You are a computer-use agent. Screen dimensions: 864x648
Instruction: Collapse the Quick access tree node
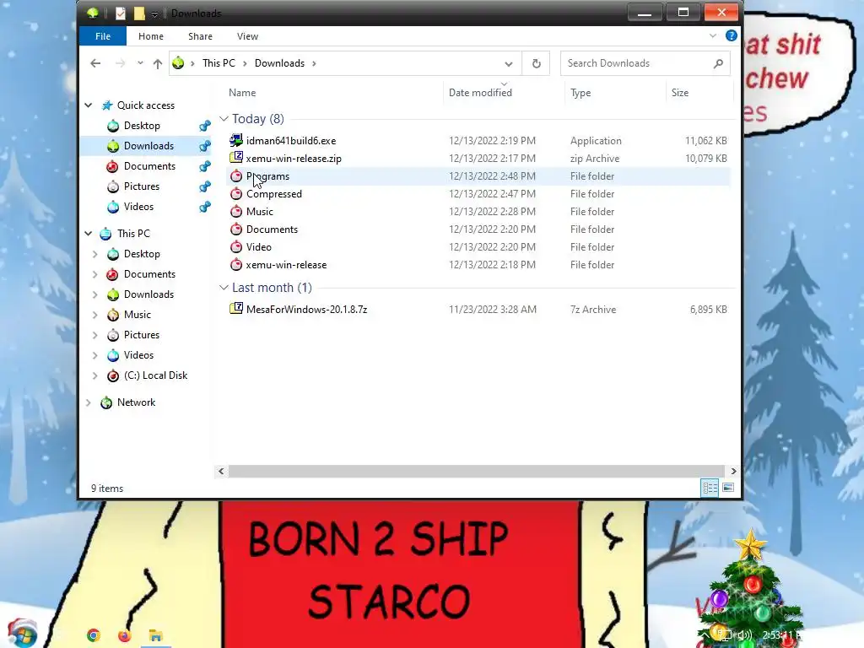[x=88, y=105]
